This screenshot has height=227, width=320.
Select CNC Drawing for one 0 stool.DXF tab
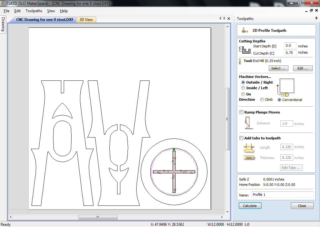point(45,20)
